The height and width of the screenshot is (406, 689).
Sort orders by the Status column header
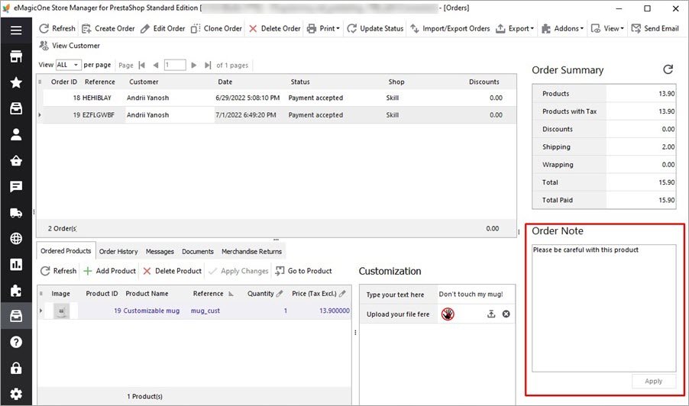(x=300, y=82)
